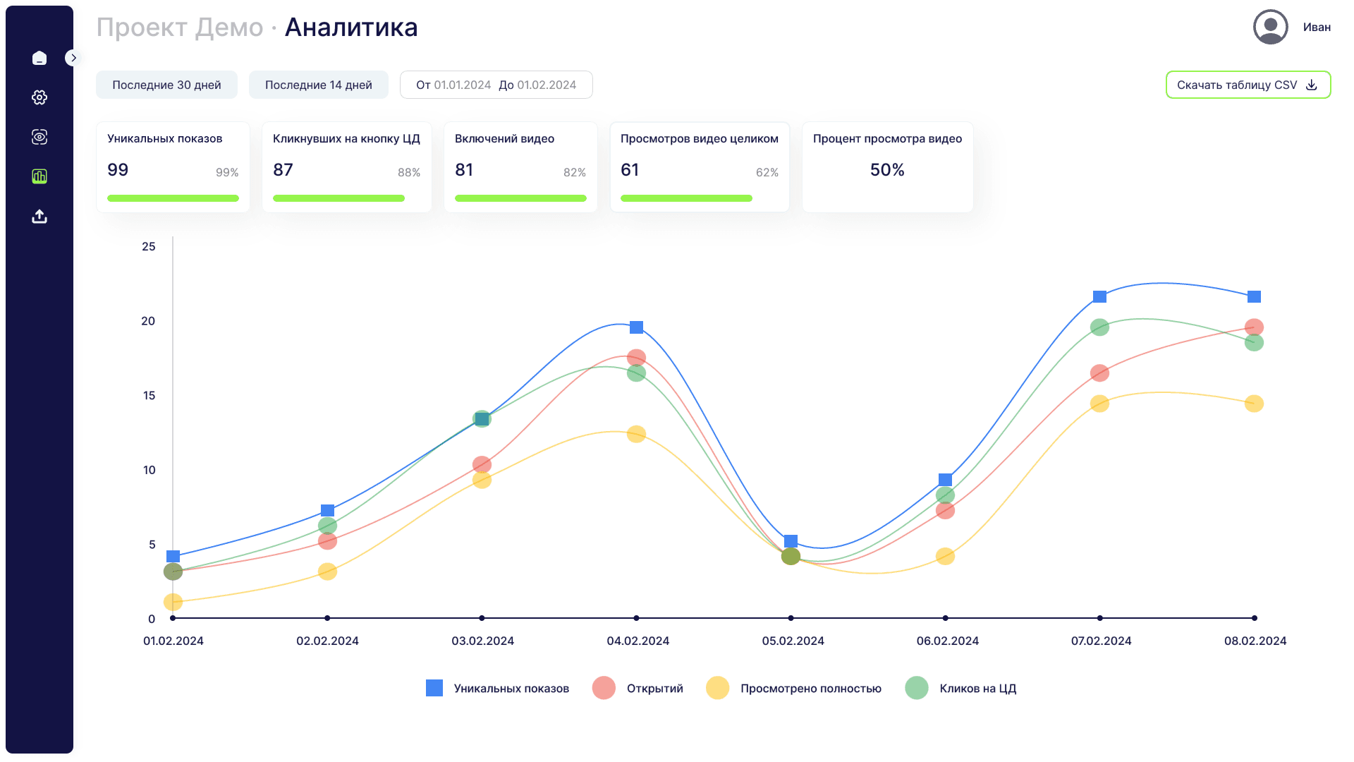Select the Последние 30 дней filter

(x=166, y=85)
